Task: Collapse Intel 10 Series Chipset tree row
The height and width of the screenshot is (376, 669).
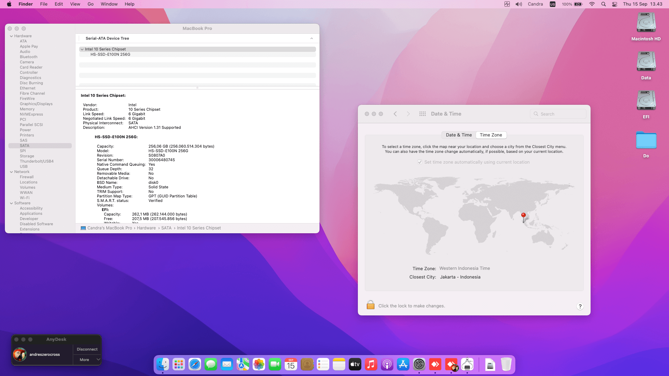Action: click(82, 49)
